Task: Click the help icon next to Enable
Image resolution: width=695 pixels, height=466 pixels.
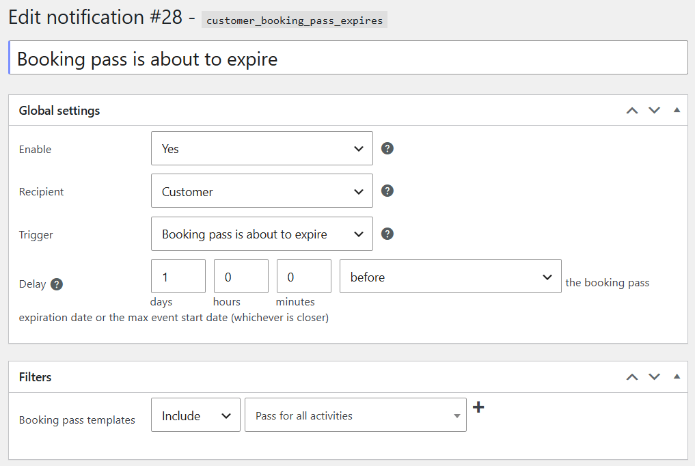Action: [387, 148]
